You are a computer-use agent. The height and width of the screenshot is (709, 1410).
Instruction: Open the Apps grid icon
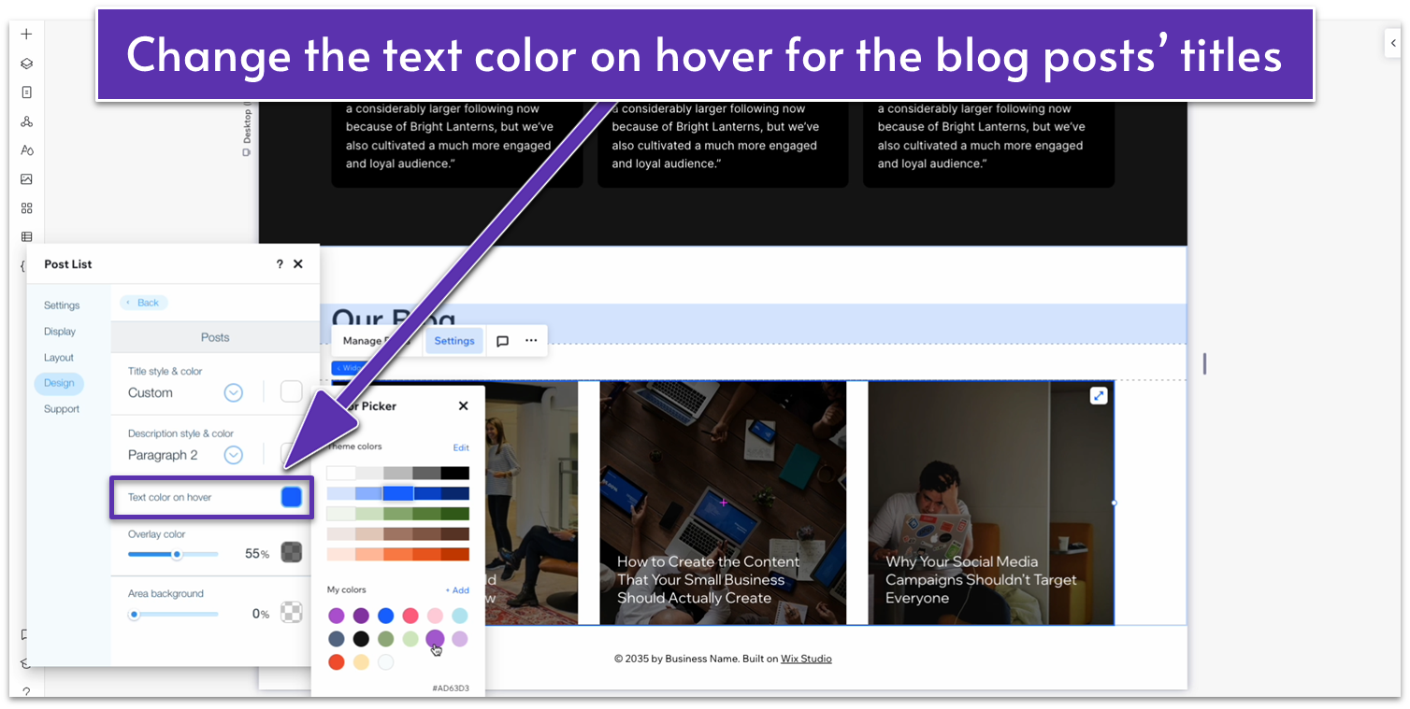point(26,208)
